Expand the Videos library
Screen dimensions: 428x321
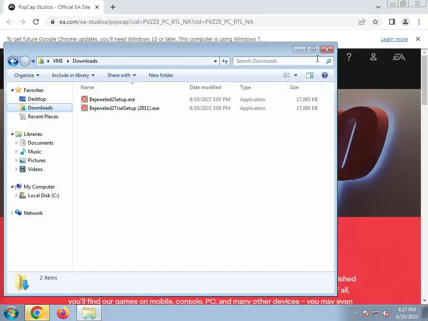pyautogui.click(x=16, y=169)
